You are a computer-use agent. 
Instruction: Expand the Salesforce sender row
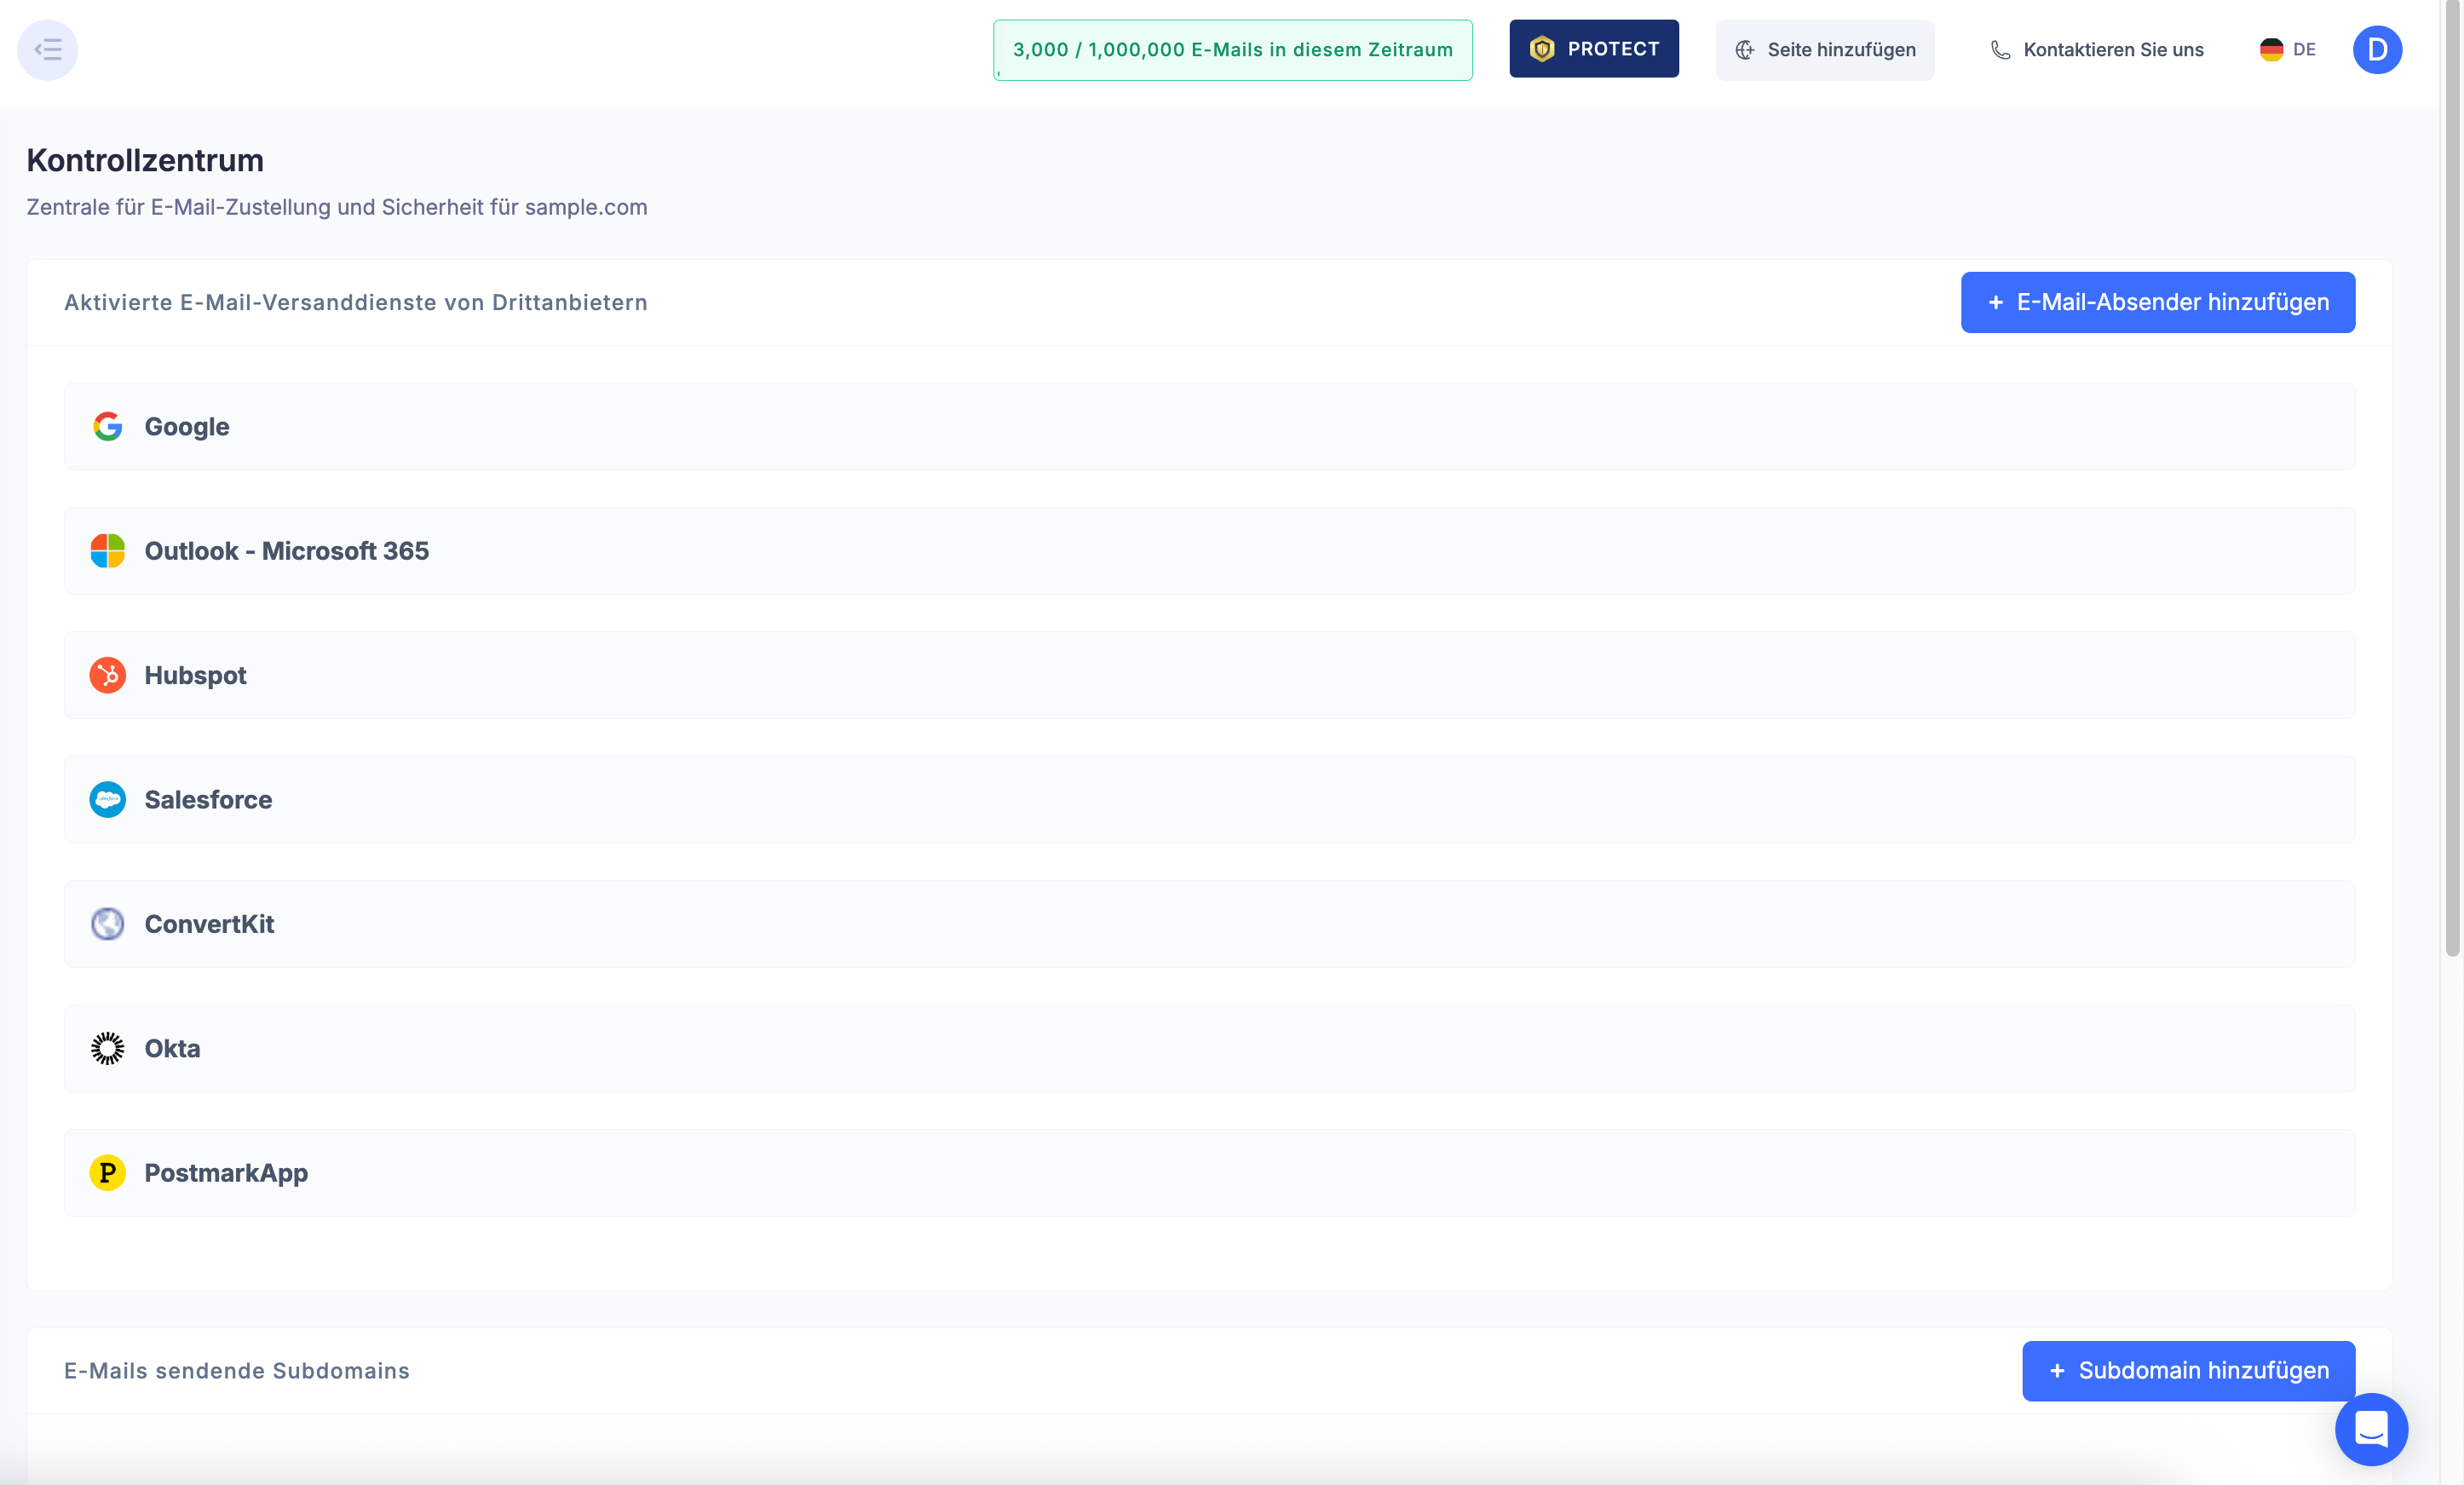point(1209,800)
